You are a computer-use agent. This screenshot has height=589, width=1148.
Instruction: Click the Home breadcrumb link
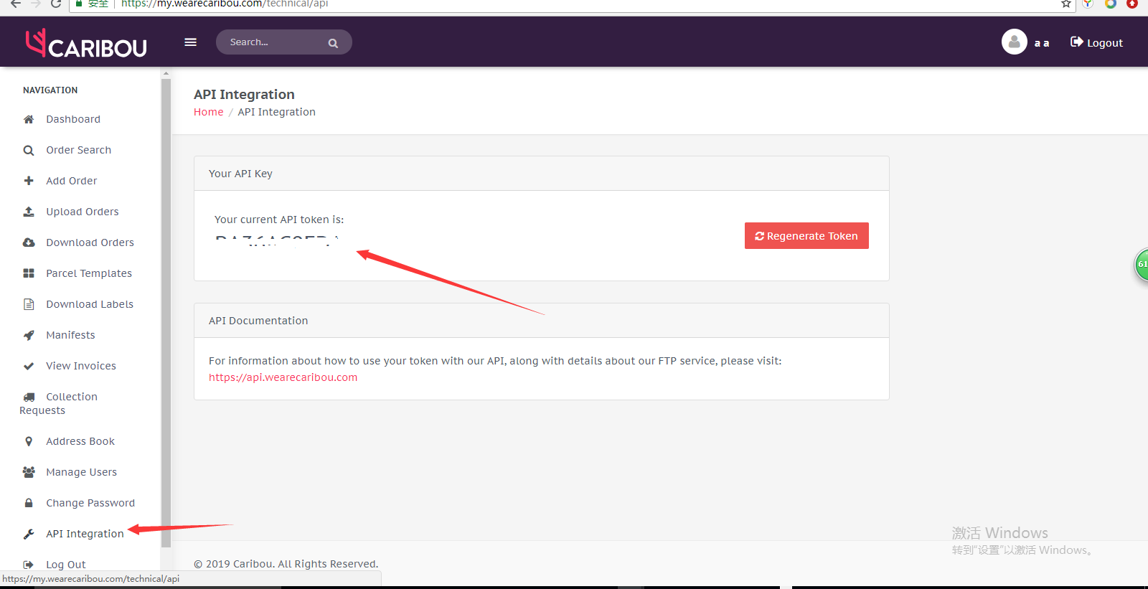pyautogui.click(x=208, y=112)
